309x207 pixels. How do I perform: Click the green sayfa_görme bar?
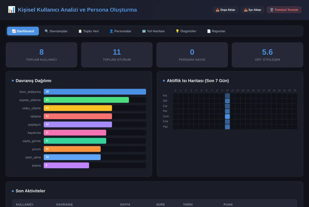click(75, 141)
